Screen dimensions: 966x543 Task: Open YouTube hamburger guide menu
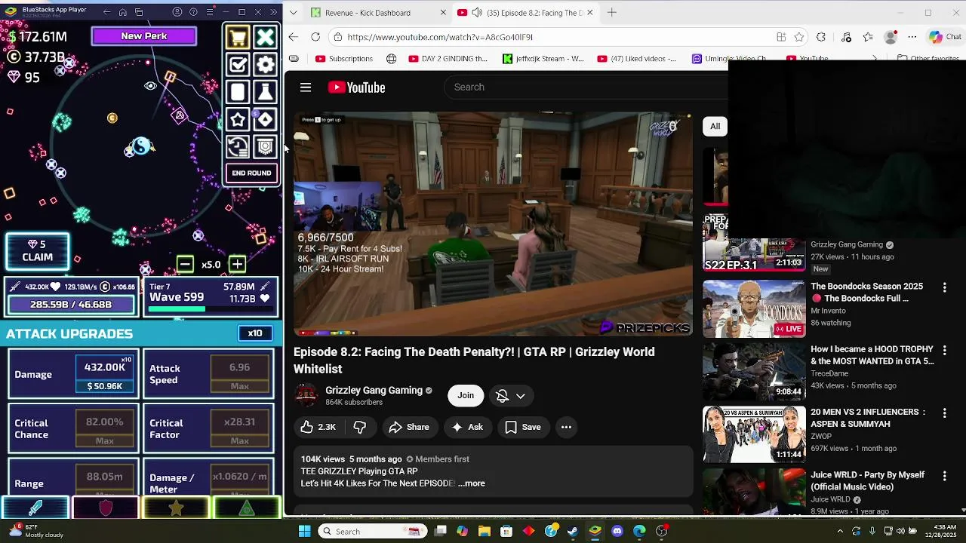coord(306,87)
